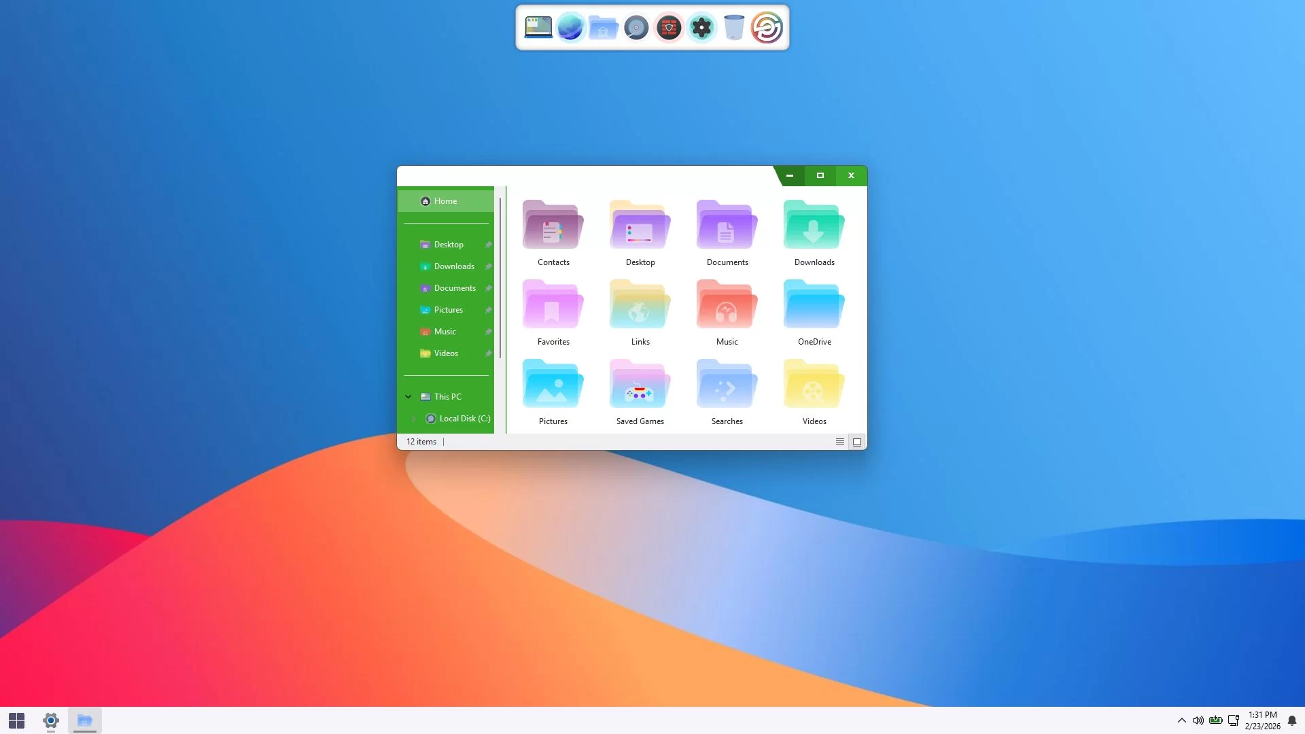The width and height of the screenshot is (1305, 734).
Task: Click the gear icon on the taskbar
Action: [51, 720]
